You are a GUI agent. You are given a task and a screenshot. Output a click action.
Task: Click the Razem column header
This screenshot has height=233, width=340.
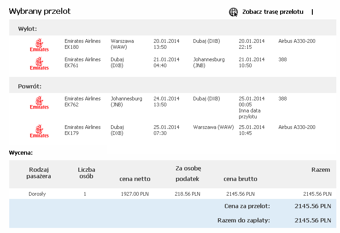(x=321, y=170)
